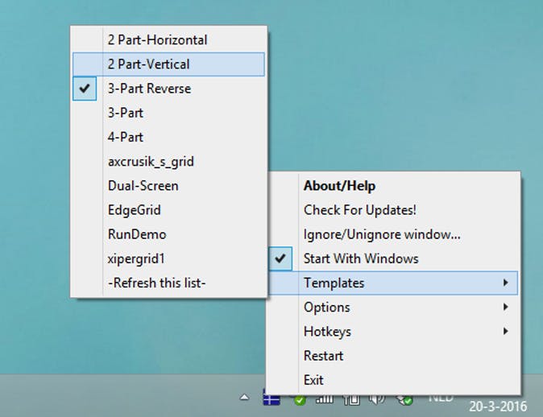Choose the 2 Part-Vertical template
The height and width of the screenshot is (417, 543).
(168, 64)
